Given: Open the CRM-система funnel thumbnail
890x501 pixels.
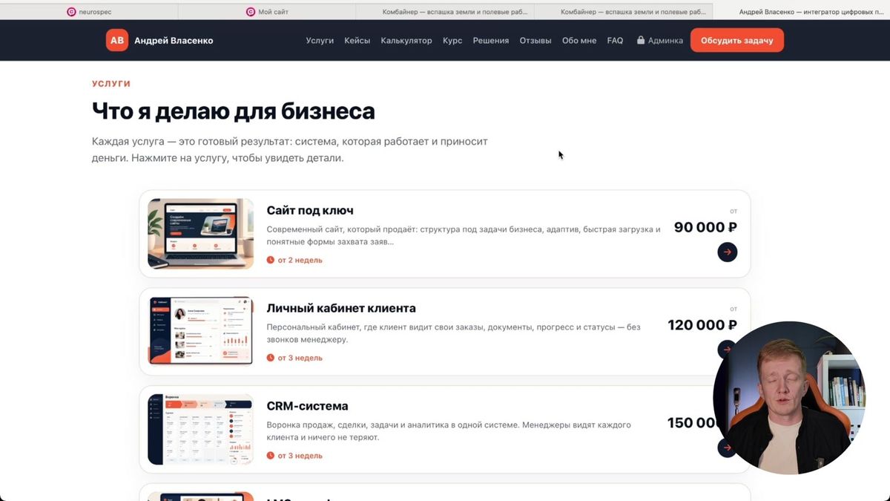Looking at the screenshot, I should (201, 429).
